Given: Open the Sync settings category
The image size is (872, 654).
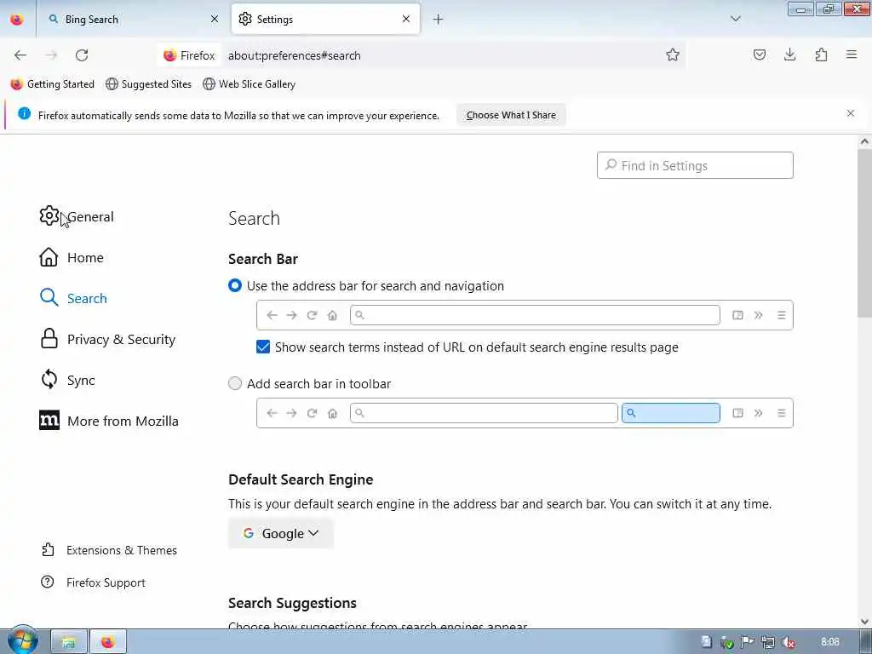Looking at the screenshot, I should point(67,381).
